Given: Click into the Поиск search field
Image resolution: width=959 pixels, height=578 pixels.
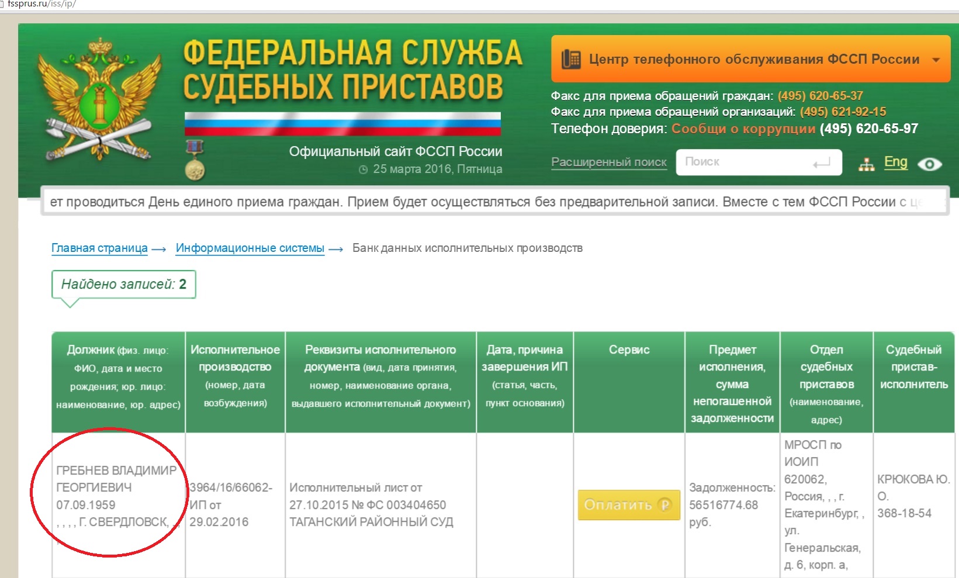Looking at the screenshot, I should (x=748, y=162).
